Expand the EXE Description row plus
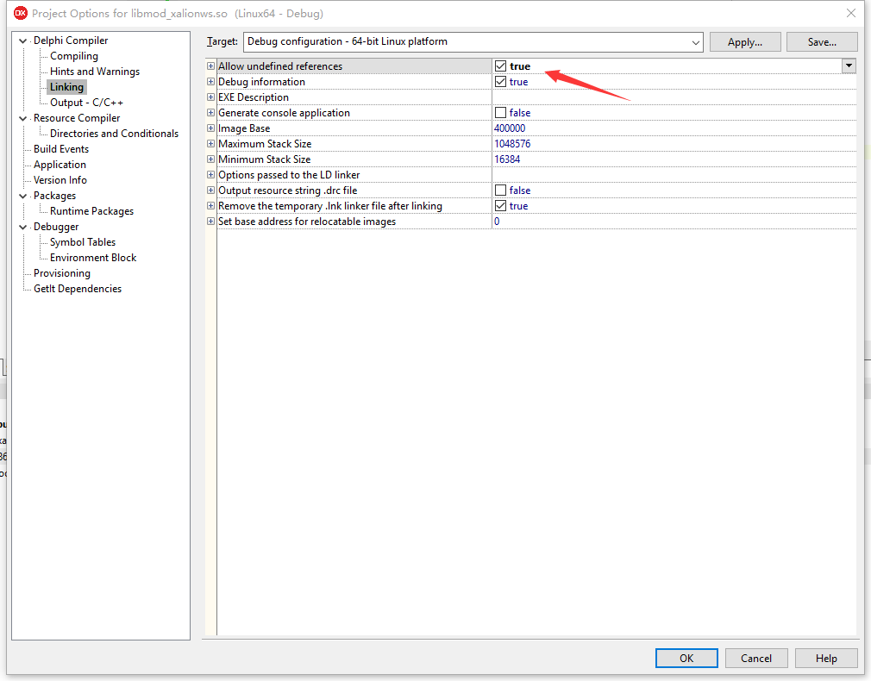Screen dimensions: 871x681 [210, 97]
